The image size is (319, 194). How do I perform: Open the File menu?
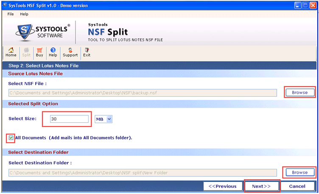(11, 14)
